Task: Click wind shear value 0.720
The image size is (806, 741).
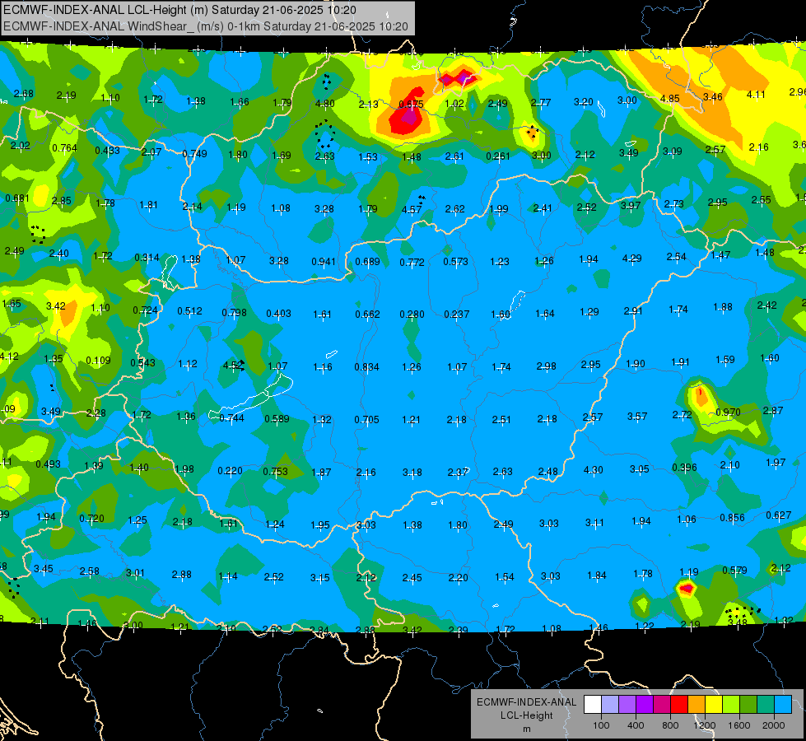Action: (x=91, y=519)
